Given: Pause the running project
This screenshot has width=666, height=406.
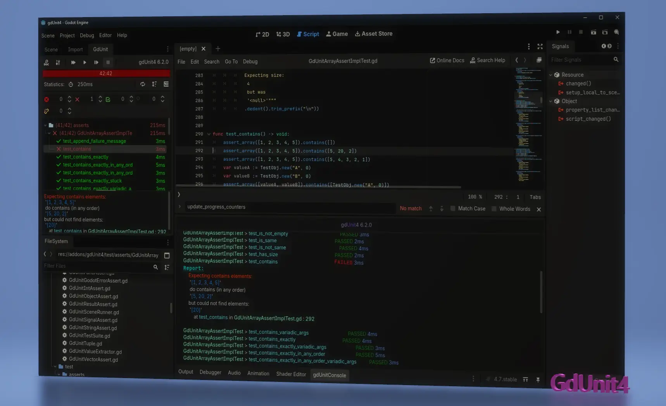Looking at the screenshot, I should click(x=569, y=32).
